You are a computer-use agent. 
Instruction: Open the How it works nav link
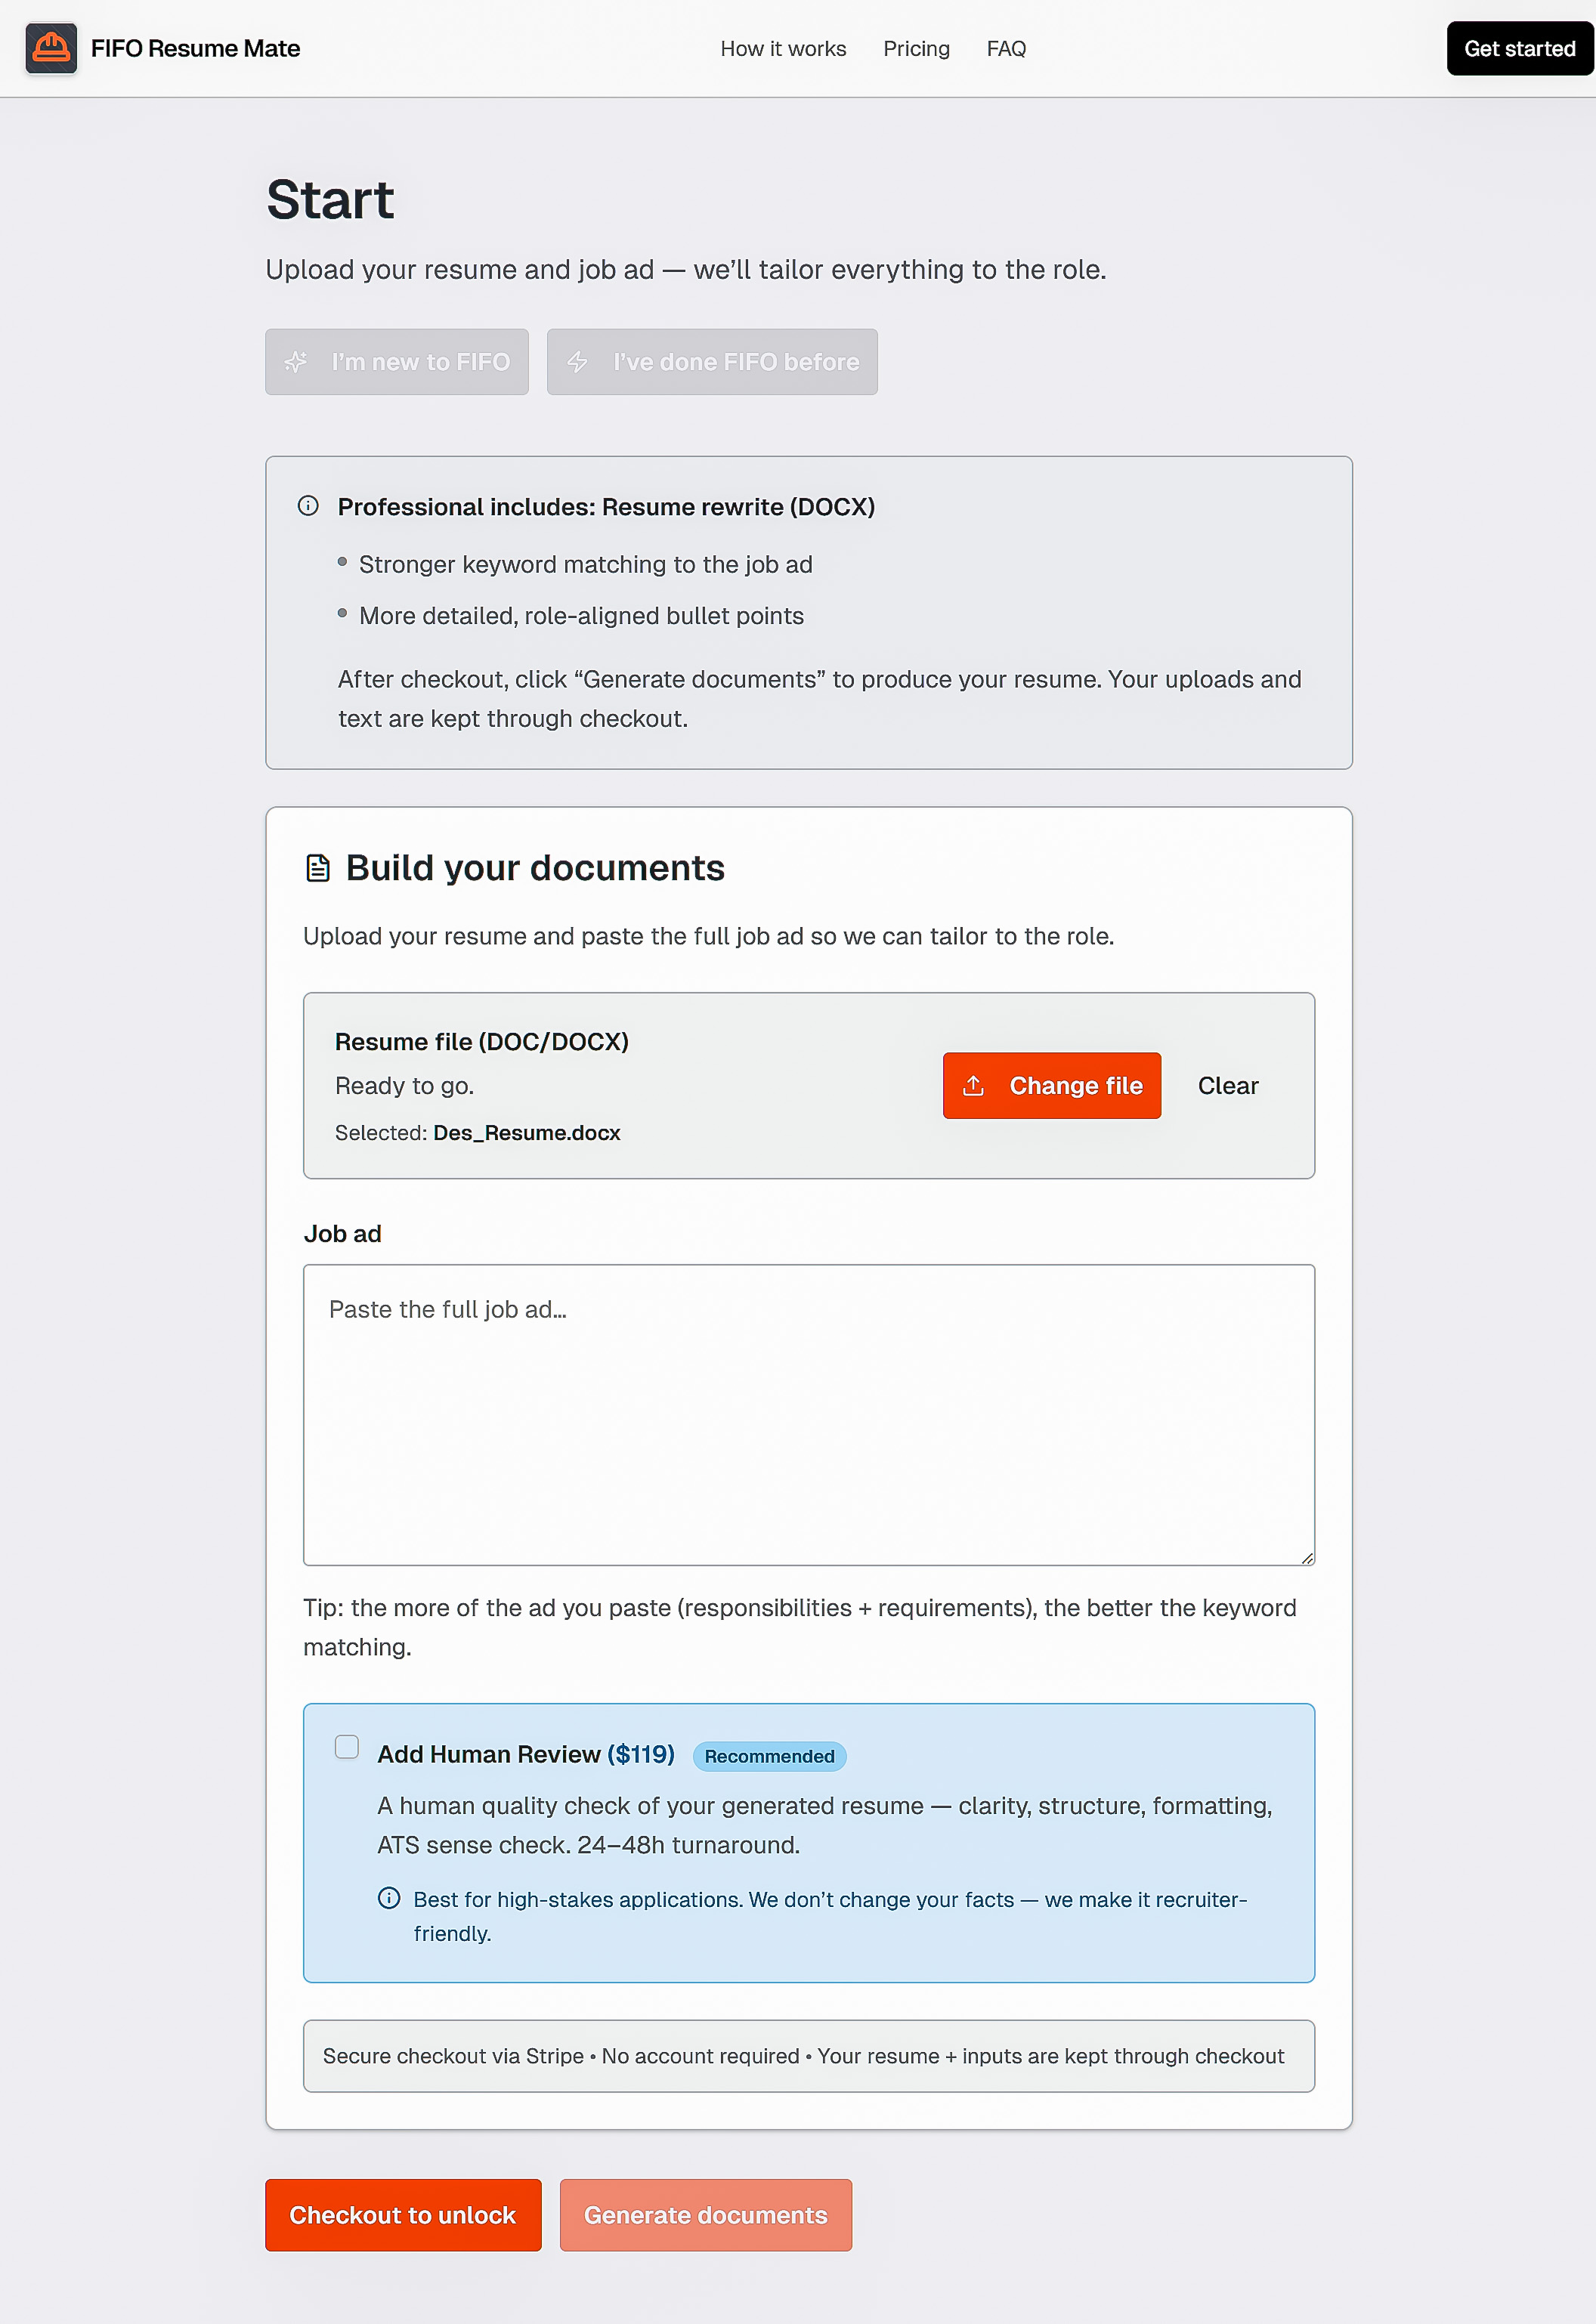pos(783,49)
